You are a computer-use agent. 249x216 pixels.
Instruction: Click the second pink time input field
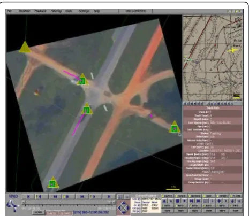point(66,213)
